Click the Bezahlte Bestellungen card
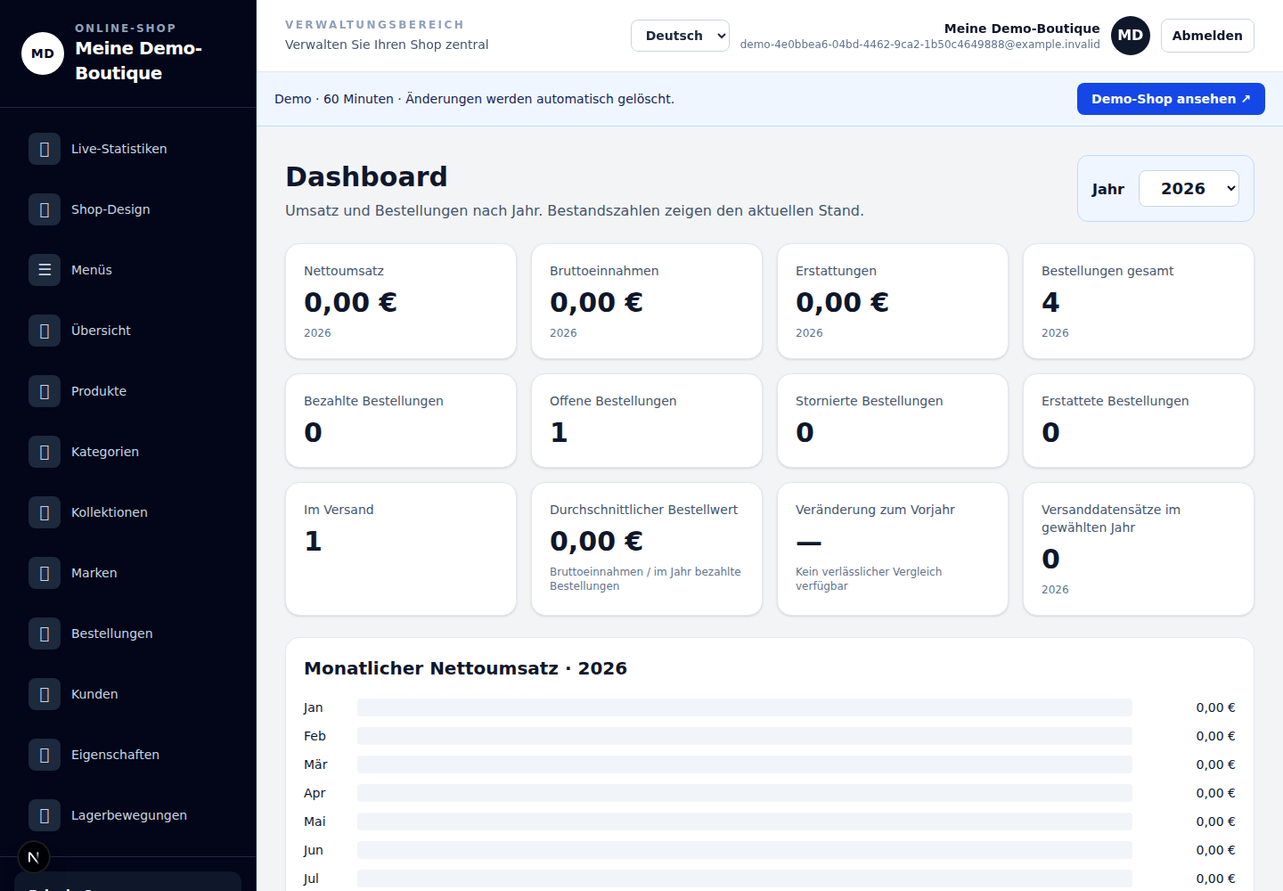1283x891 pixels. (401, 421)
